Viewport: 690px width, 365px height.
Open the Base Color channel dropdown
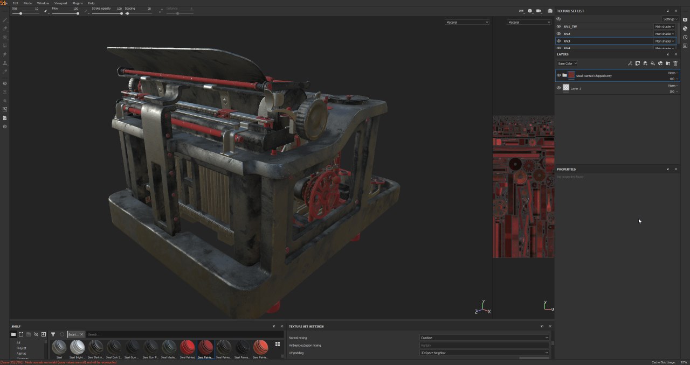click(567, 64)
